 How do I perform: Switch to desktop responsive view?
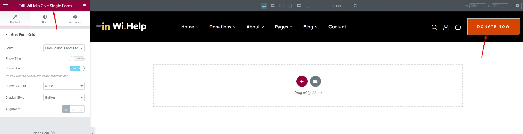(x=264, y=6)
